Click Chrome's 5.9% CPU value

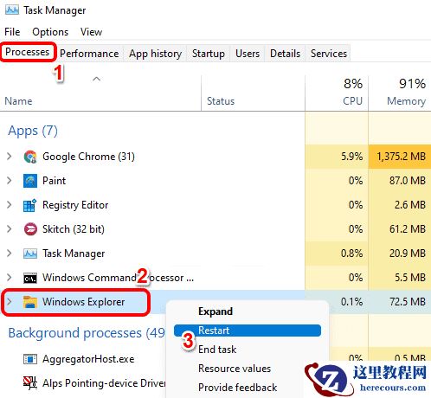[351, 157]
